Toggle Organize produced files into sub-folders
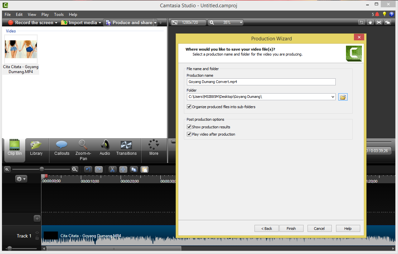 (189, 107)
